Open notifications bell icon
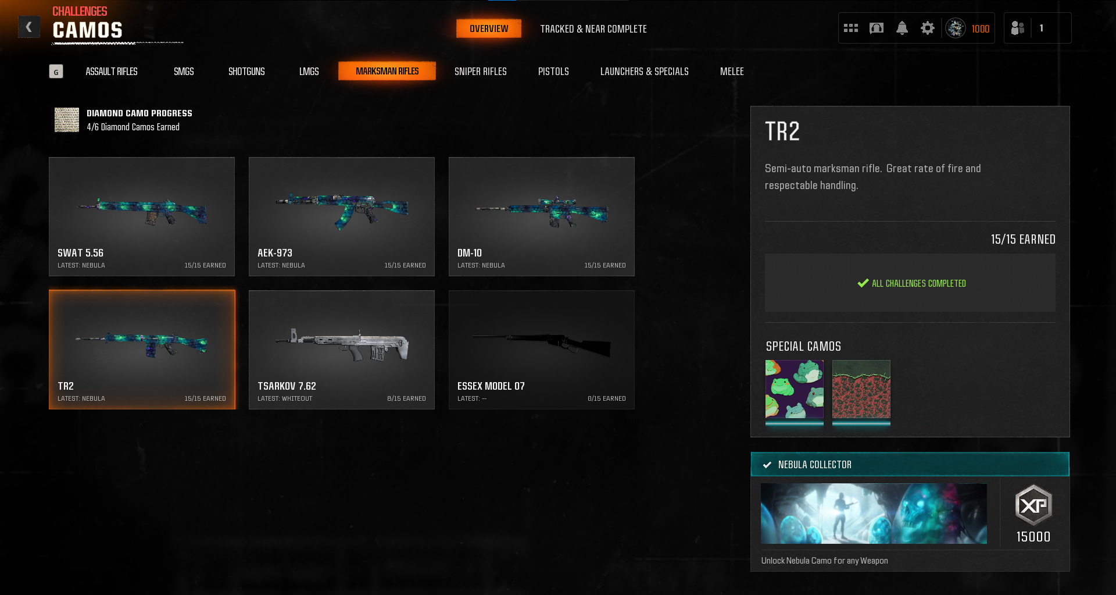Image resolution: width=1116 pixels, height=595 pixels. click(902, 28)
